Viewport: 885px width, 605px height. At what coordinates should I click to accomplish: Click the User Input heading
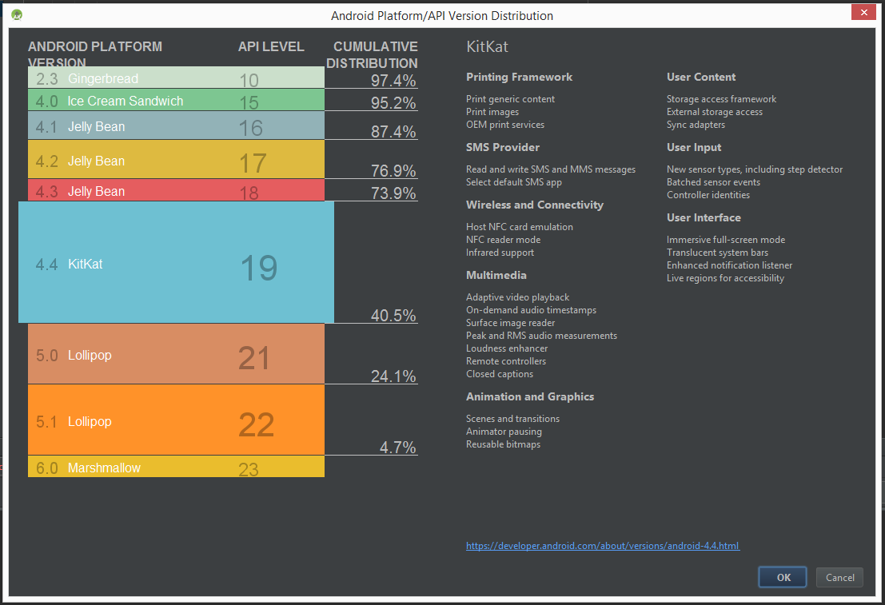(x=694, y=147)
